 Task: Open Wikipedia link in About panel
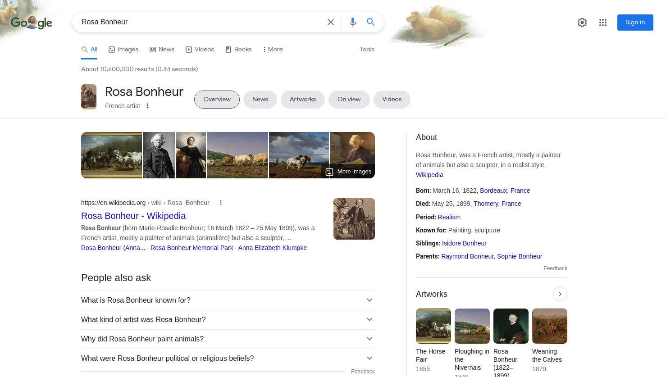[429, 175]
